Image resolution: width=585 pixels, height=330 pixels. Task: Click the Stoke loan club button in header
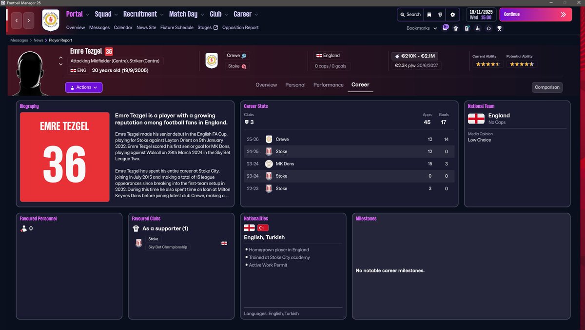[x=237, y=66]
